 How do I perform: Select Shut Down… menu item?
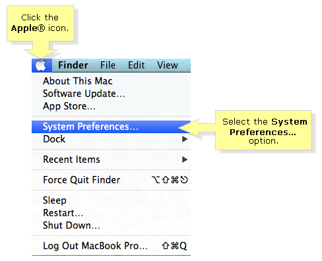[x=71, y=225]
